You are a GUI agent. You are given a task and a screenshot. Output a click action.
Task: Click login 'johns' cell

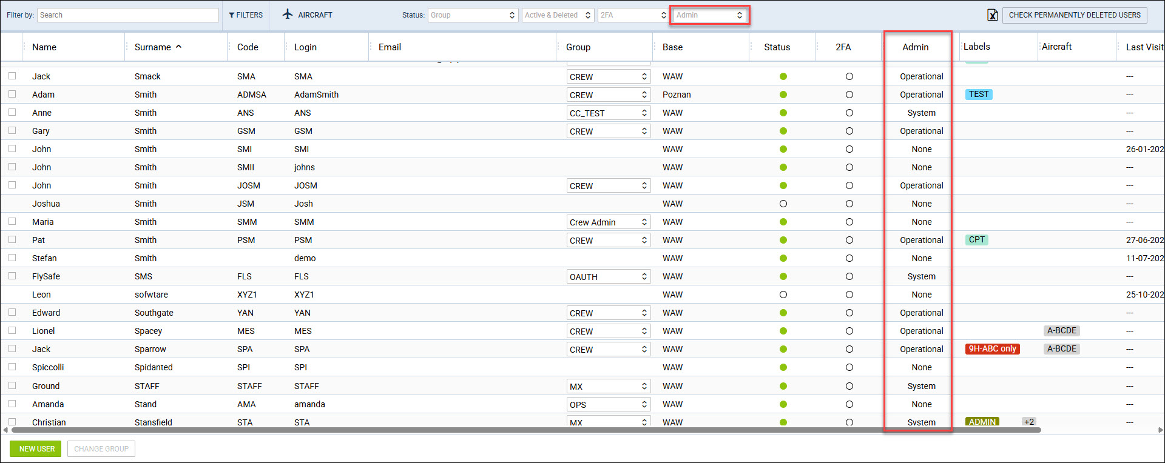coord(305,167)
